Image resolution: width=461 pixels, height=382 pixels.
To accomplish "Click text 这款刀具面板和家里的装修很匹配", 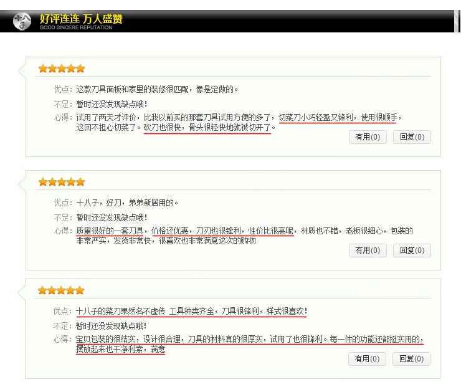I will click(133, 89).
